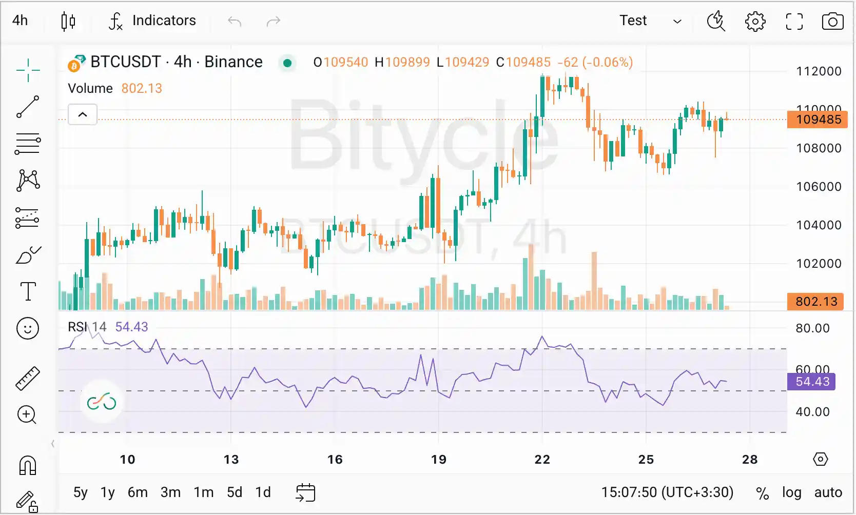
Task: Select the 5y date range
Action: (81, 492)
